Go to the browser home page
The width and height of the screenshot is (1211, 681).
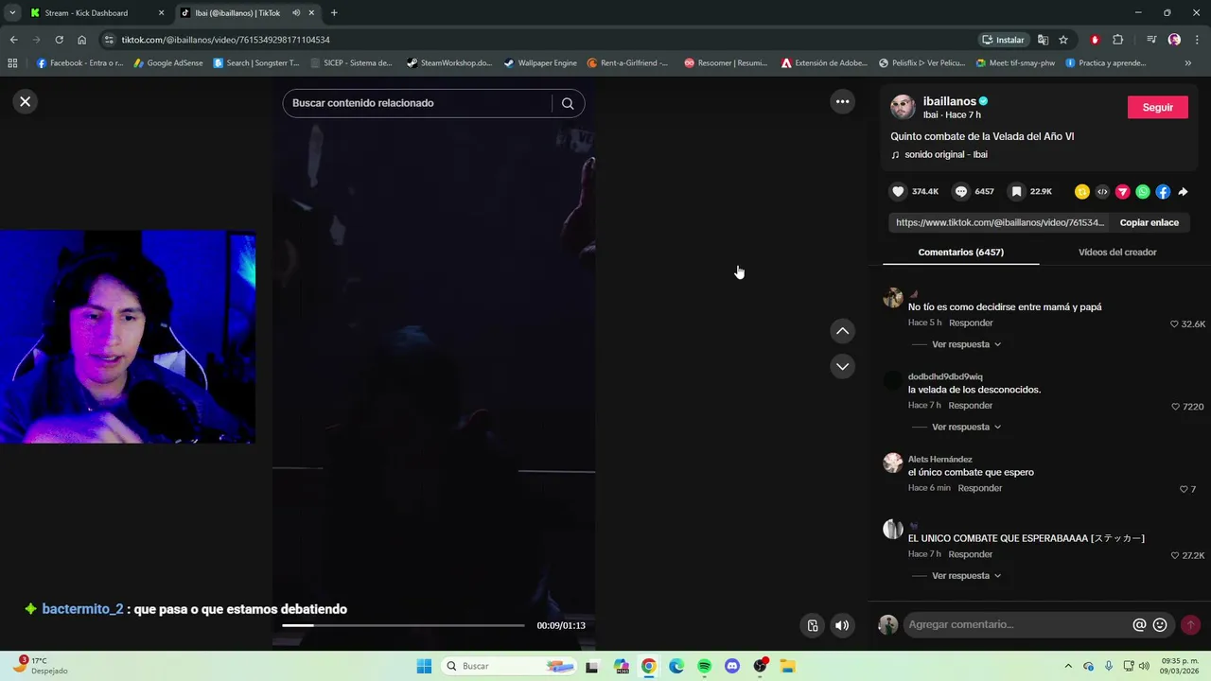(82, 40)
